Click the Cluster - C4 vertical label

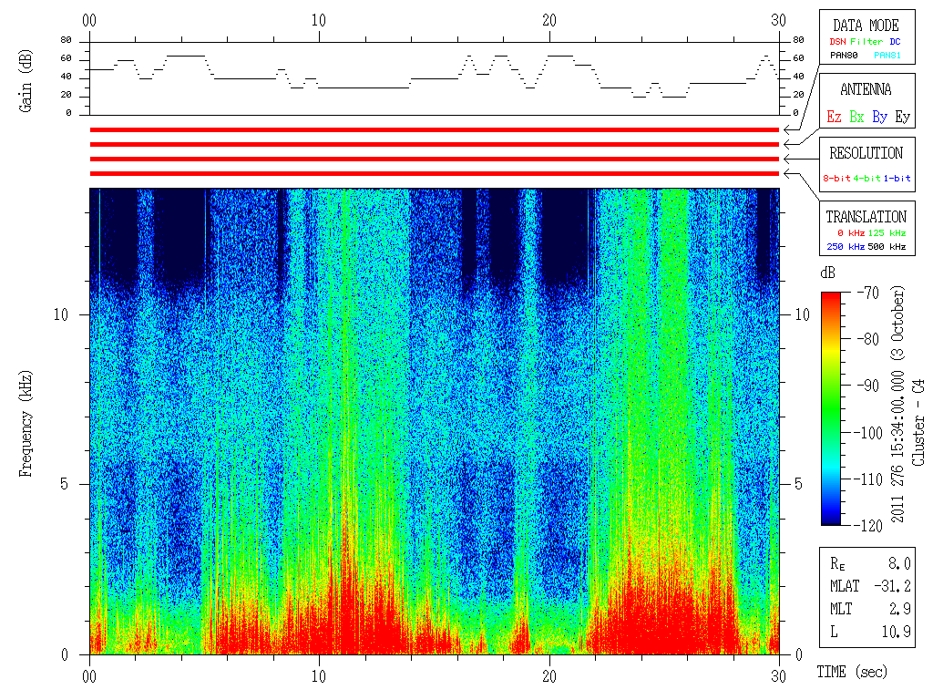coord(918,423)
